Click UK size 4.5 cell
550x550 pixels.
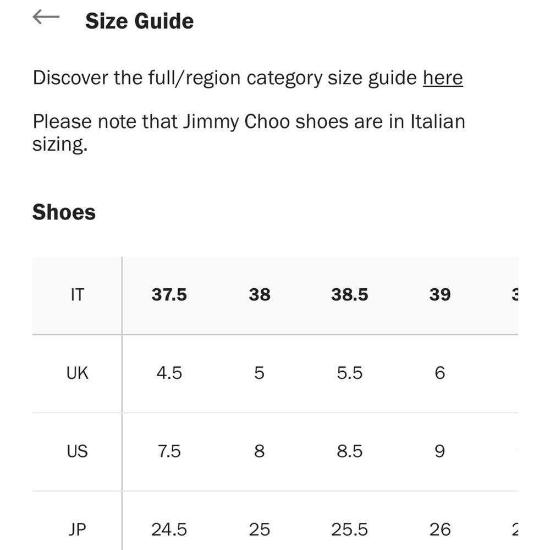pos(169,373)
